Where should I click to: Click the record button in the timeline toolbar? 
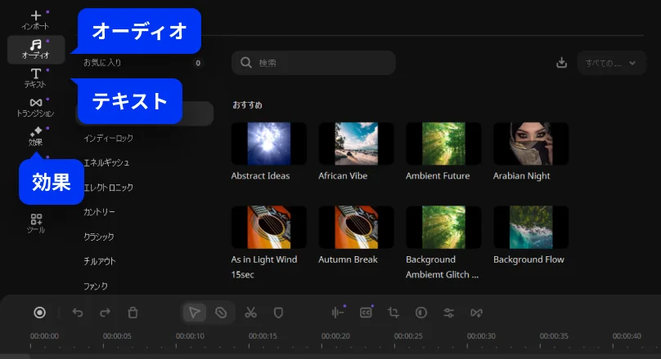coord(39,312)
